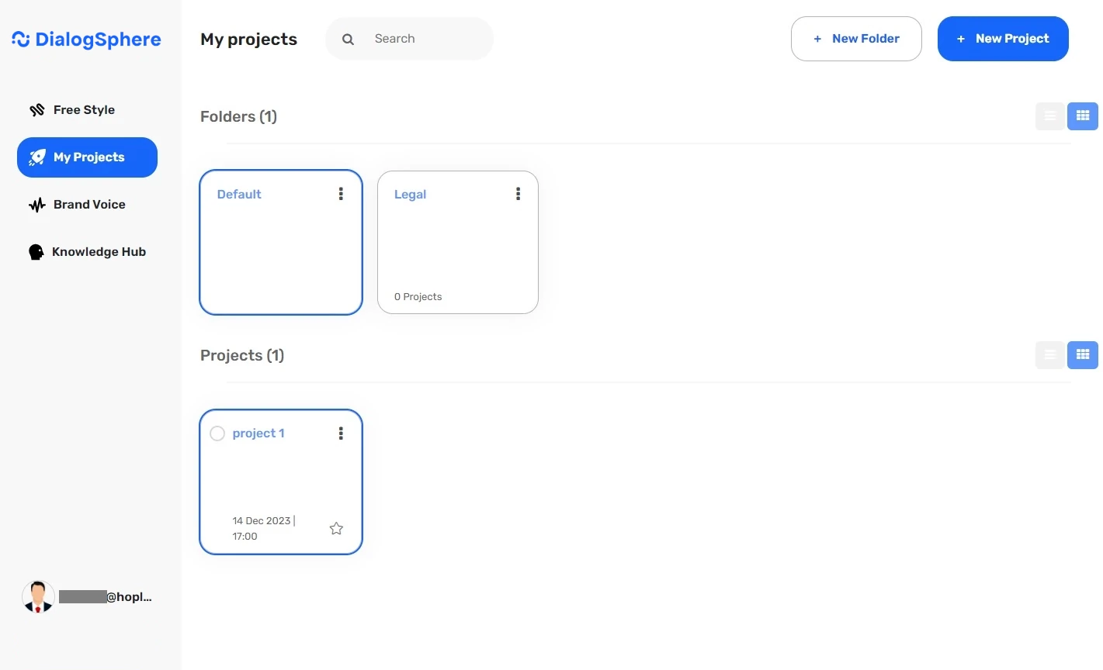Open the options menu for the Legal folder

(518, 193)
